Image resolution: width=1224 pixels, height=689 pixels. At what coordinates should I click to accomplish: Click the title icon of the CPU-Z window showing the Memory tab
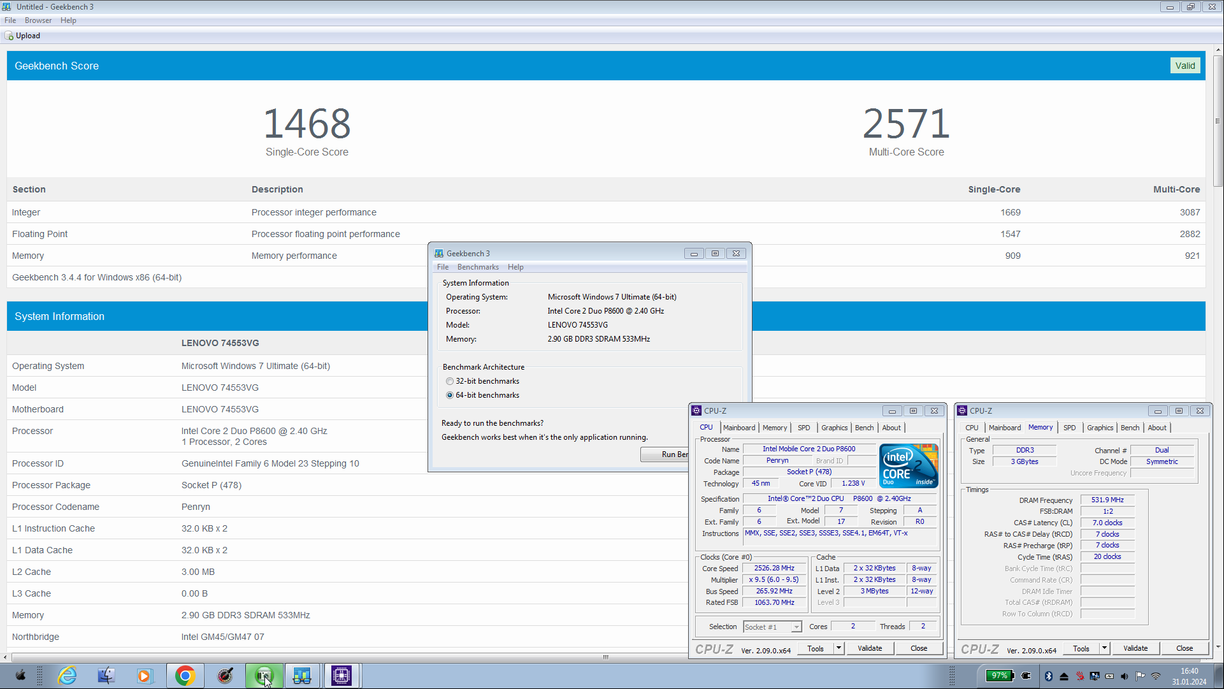pyautogui.click(x=962, y=410)
